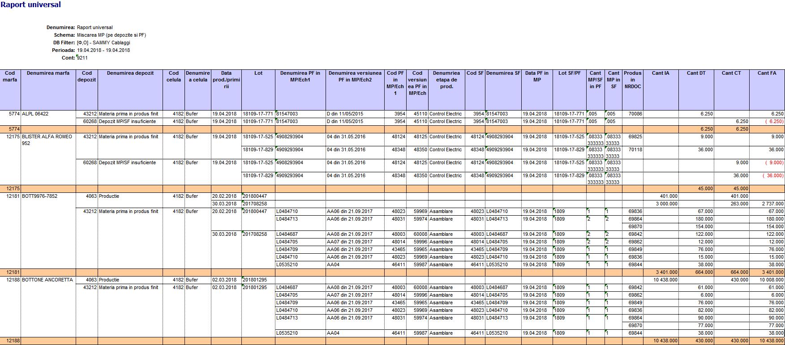Select schema value 'Miscarea MP (pe depozite si PF)'
Image resolution: width=785 pixels, height=345 pixels.
click(x=112, y=35)
